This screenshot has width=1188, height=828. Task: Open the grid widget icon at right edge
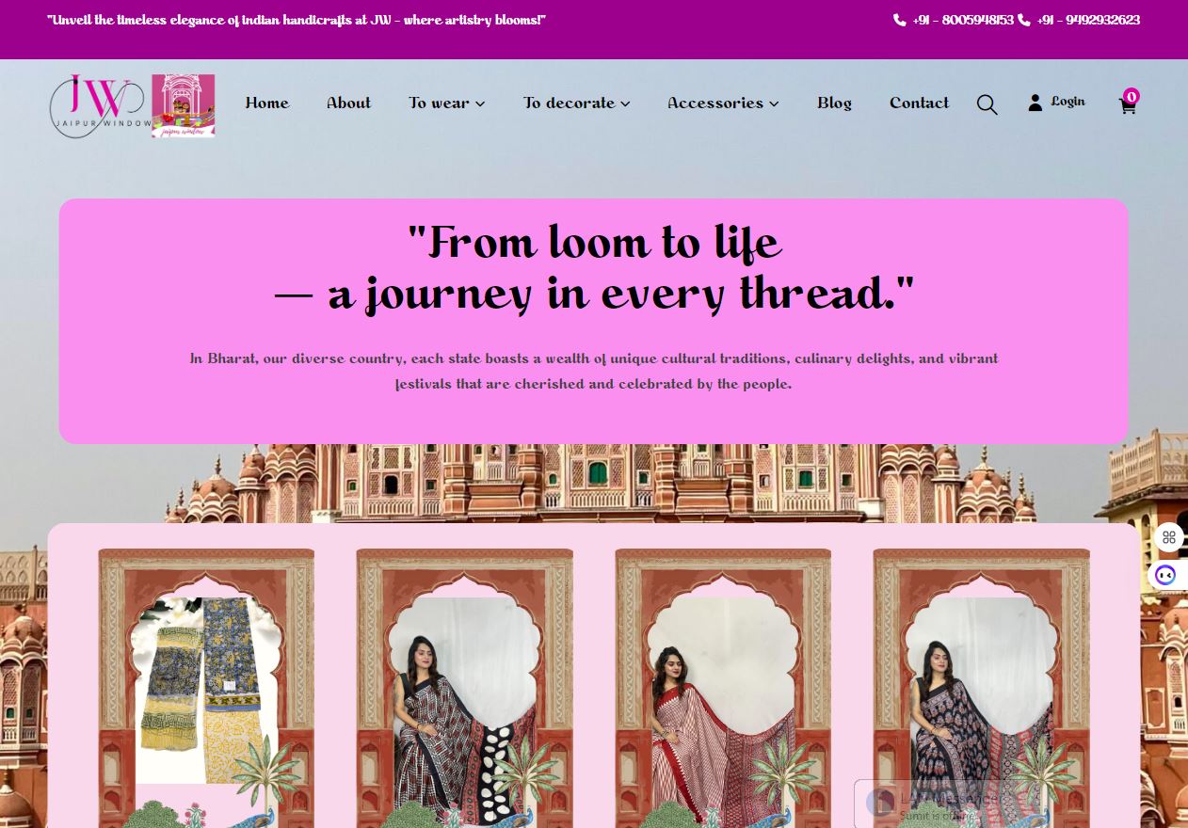[1169, 537]
